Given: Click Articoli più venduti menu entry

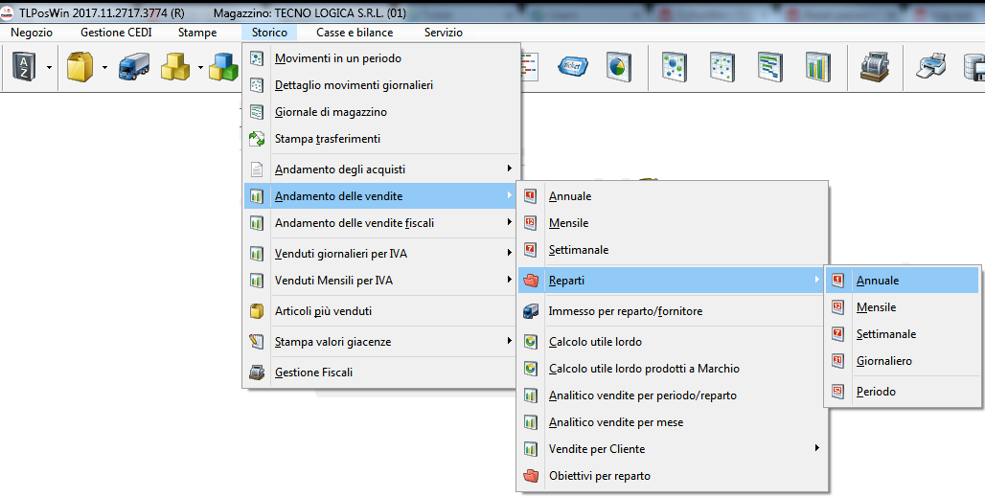Looking at the screenshot, I should tap(323, 311).
